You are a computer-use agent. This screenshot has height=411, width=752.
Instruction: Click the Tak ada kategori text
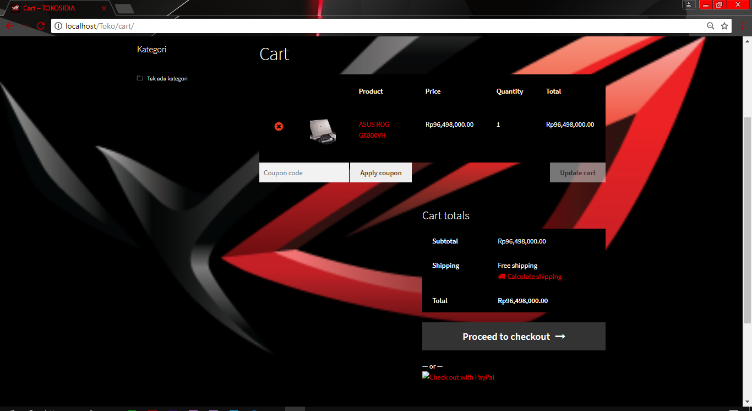[167, 78]
